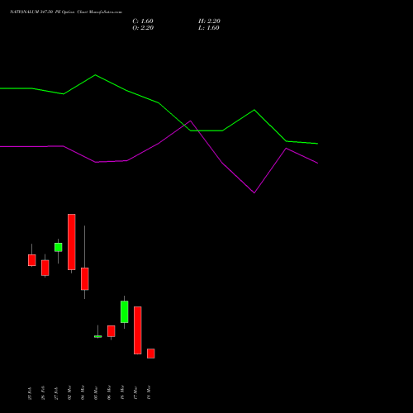This screenshot has height=413, width=413.
Task: Click the 06 Mar date axis label
Action: (109, 392)
